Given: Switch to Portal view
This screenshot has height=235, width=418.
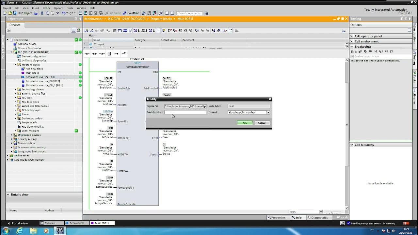Looking at the screenshot, I should (18, 223).
